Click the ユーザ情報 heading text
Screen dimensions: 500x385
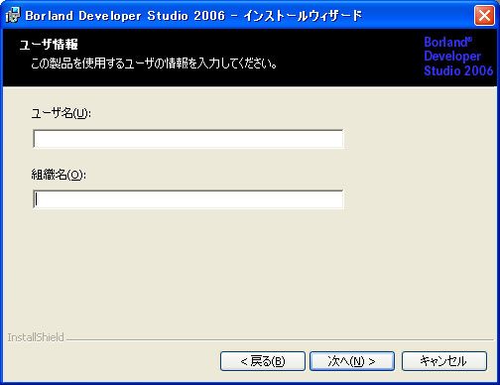49,45
